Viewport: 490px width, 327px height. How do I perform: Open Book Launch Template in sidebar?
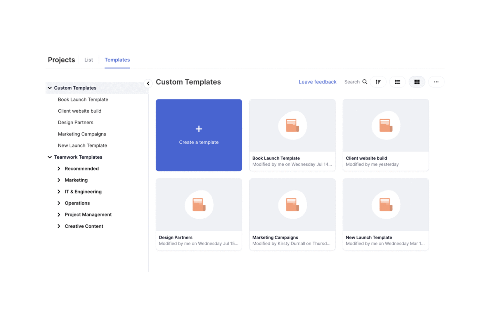[83, 99]
